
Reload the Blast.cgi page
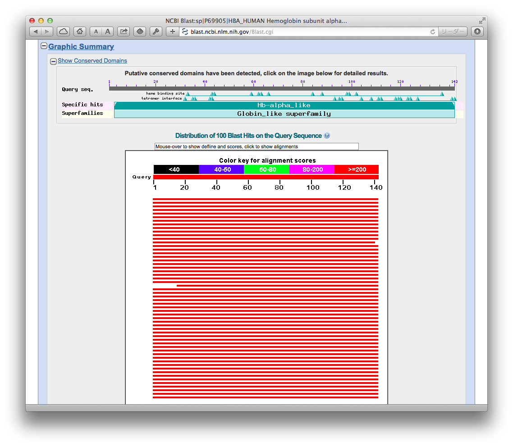[x=432, y=32]
